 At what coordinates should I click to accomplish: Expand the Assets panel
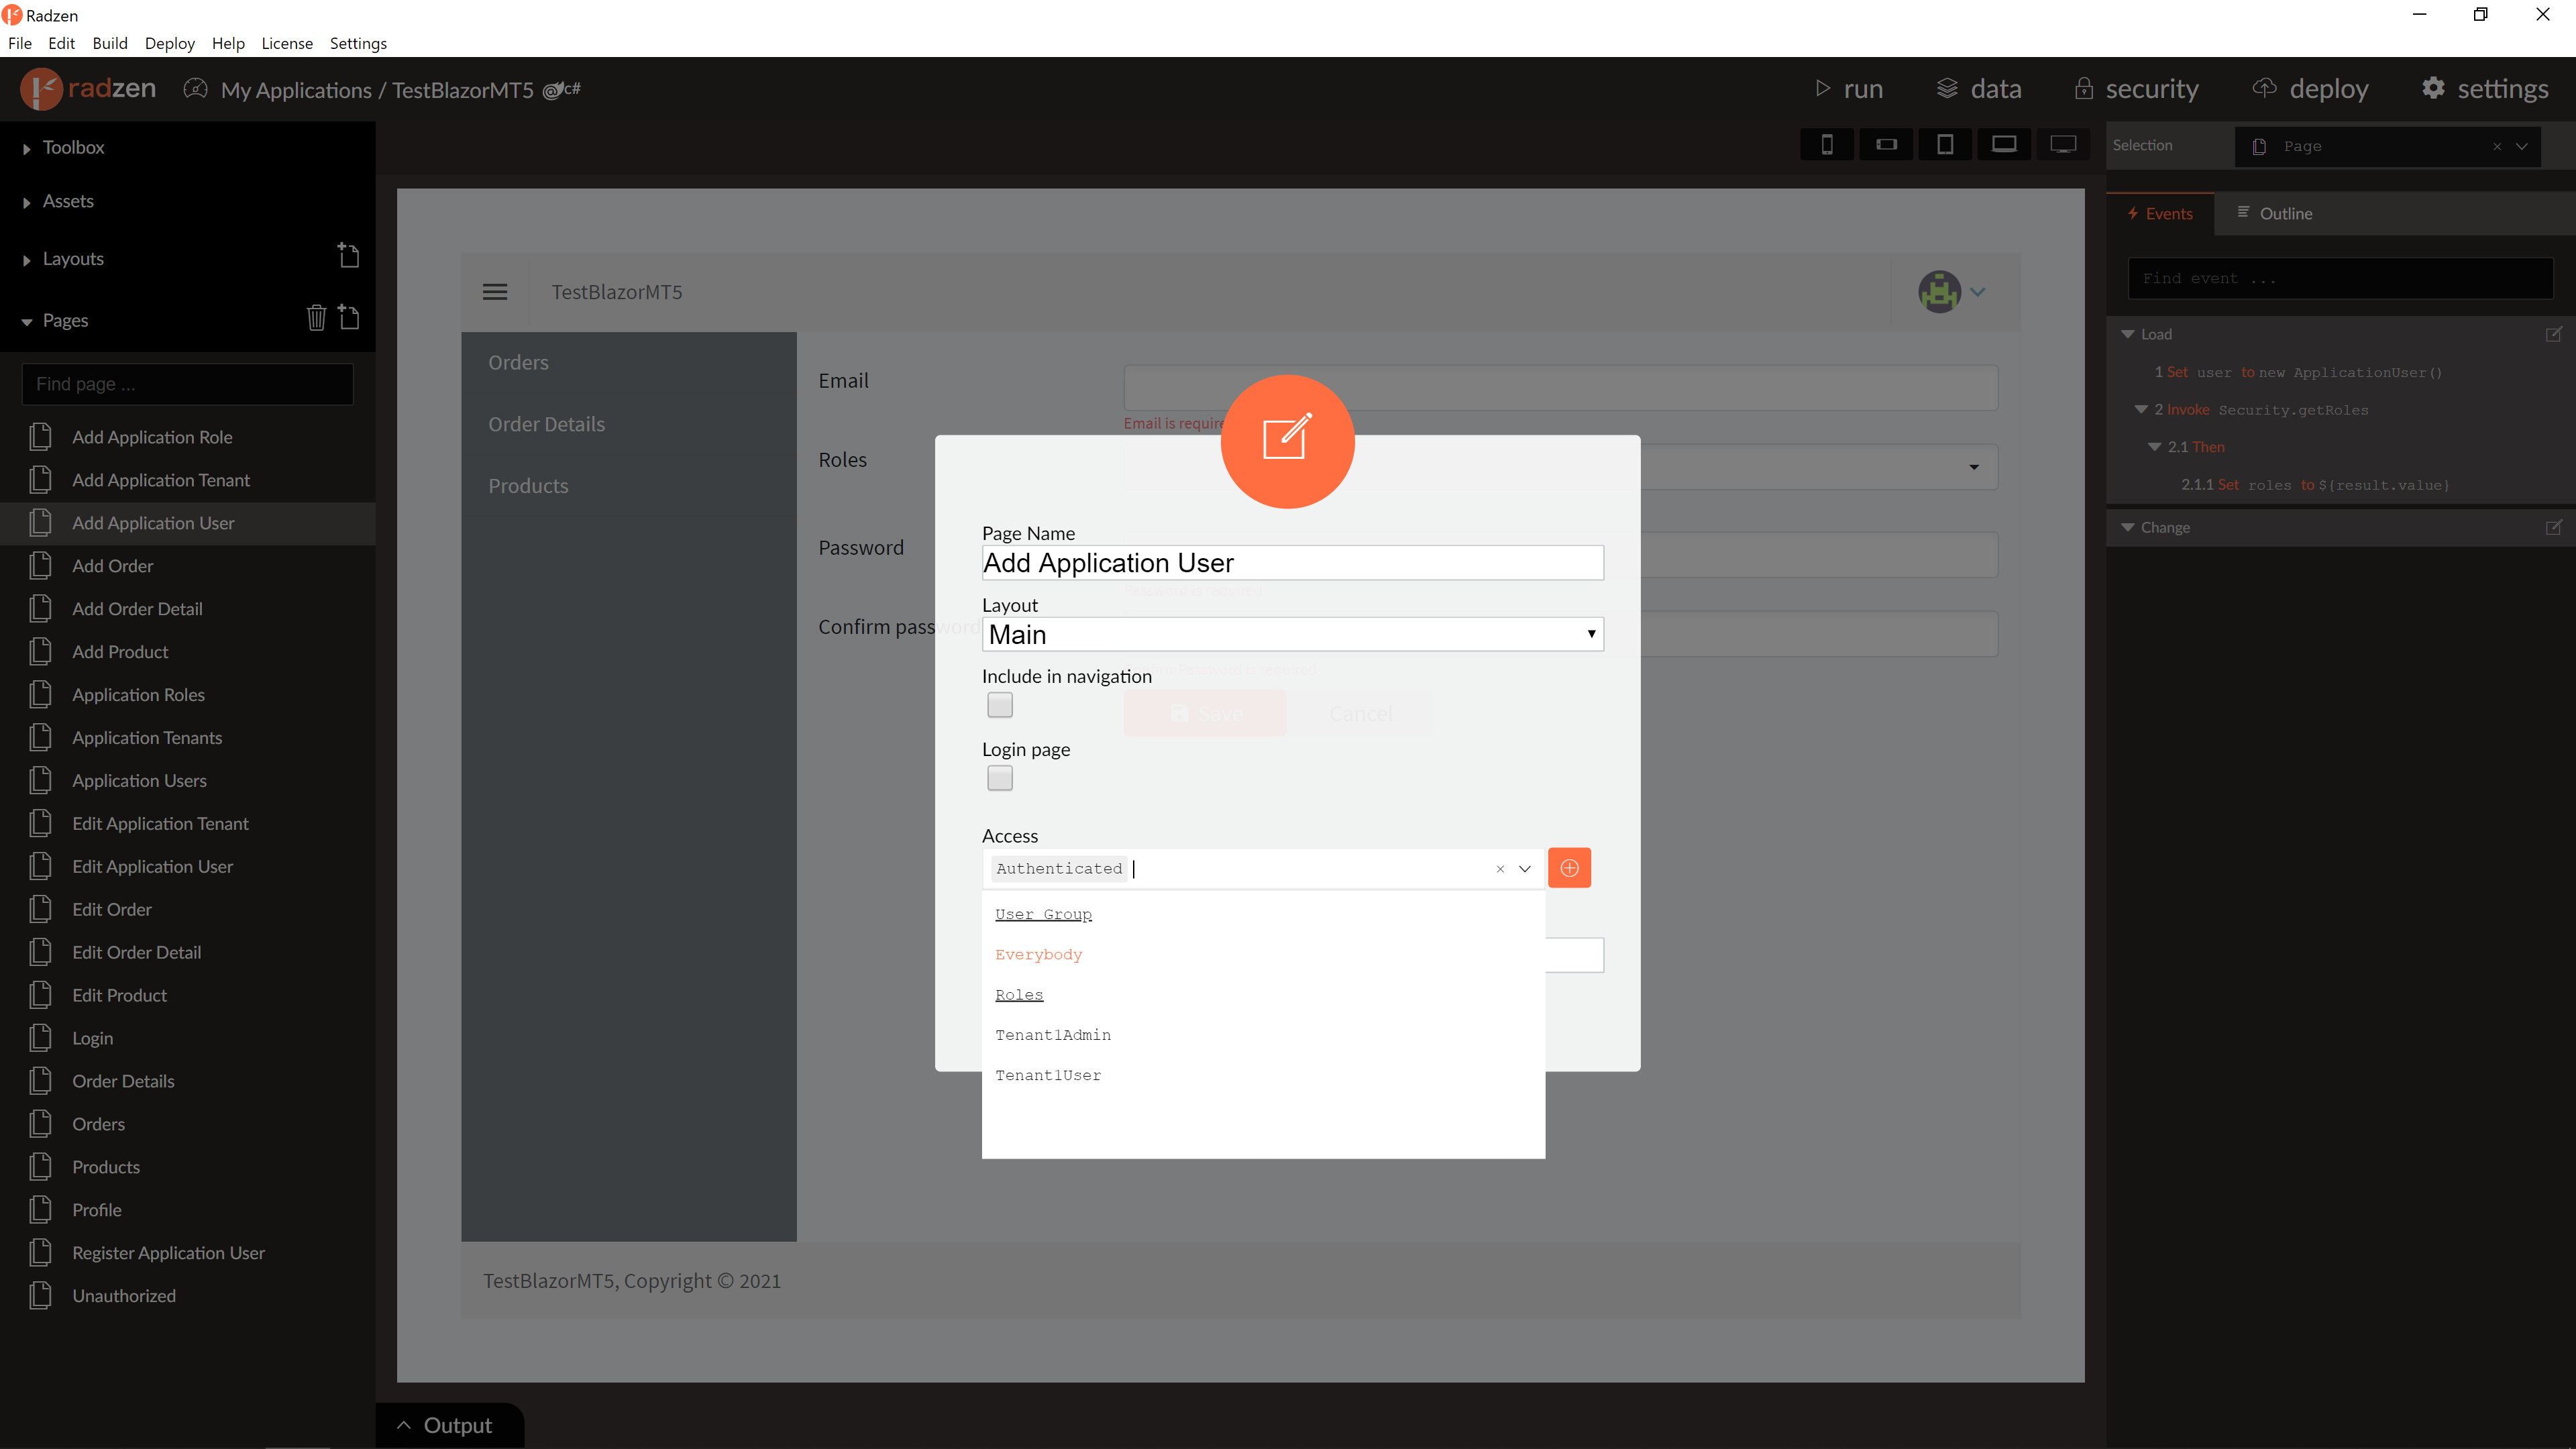(27, 202)
